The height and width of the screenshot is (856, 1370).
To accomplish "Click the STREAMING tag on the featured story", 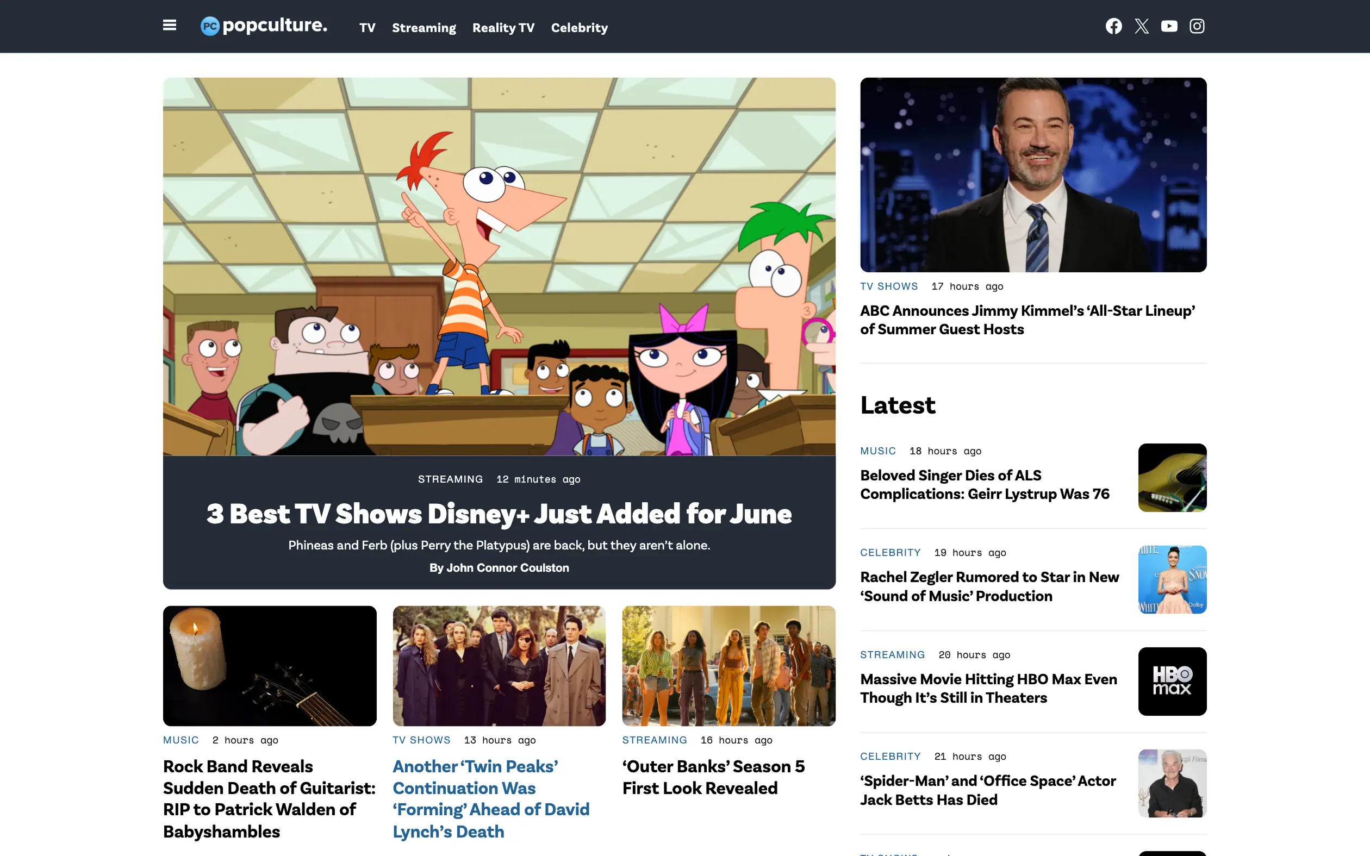I will [450, 479].
